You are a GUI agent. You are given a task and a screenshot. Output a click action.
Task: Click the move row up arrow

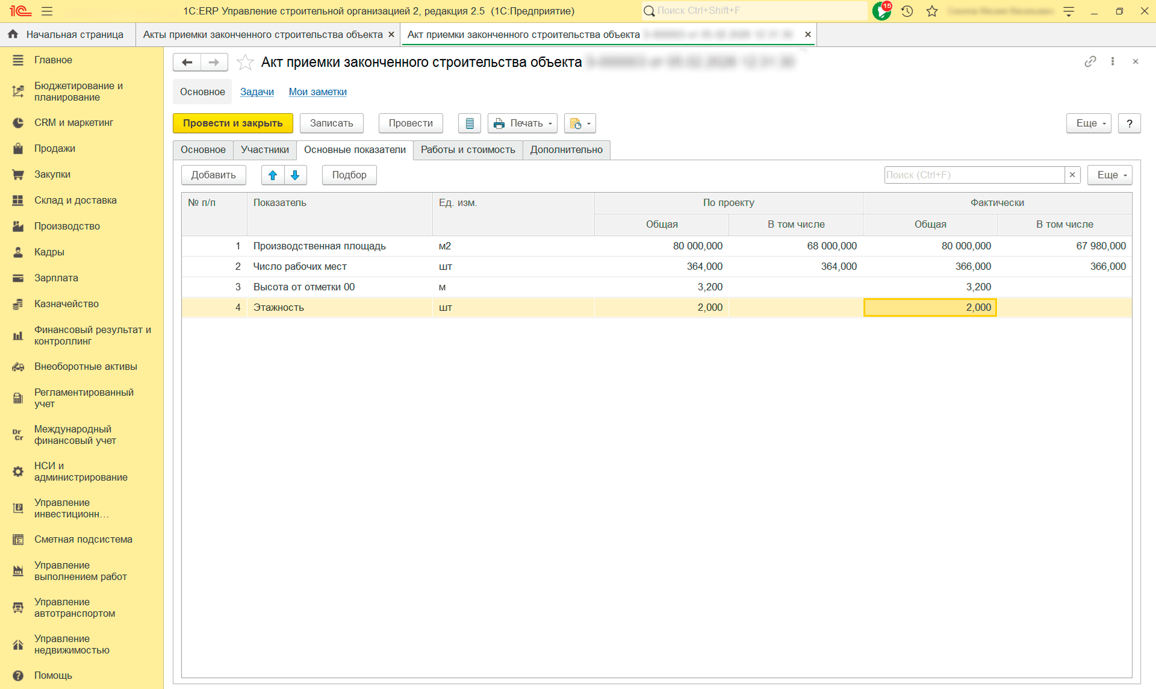[x=273, y=175]
